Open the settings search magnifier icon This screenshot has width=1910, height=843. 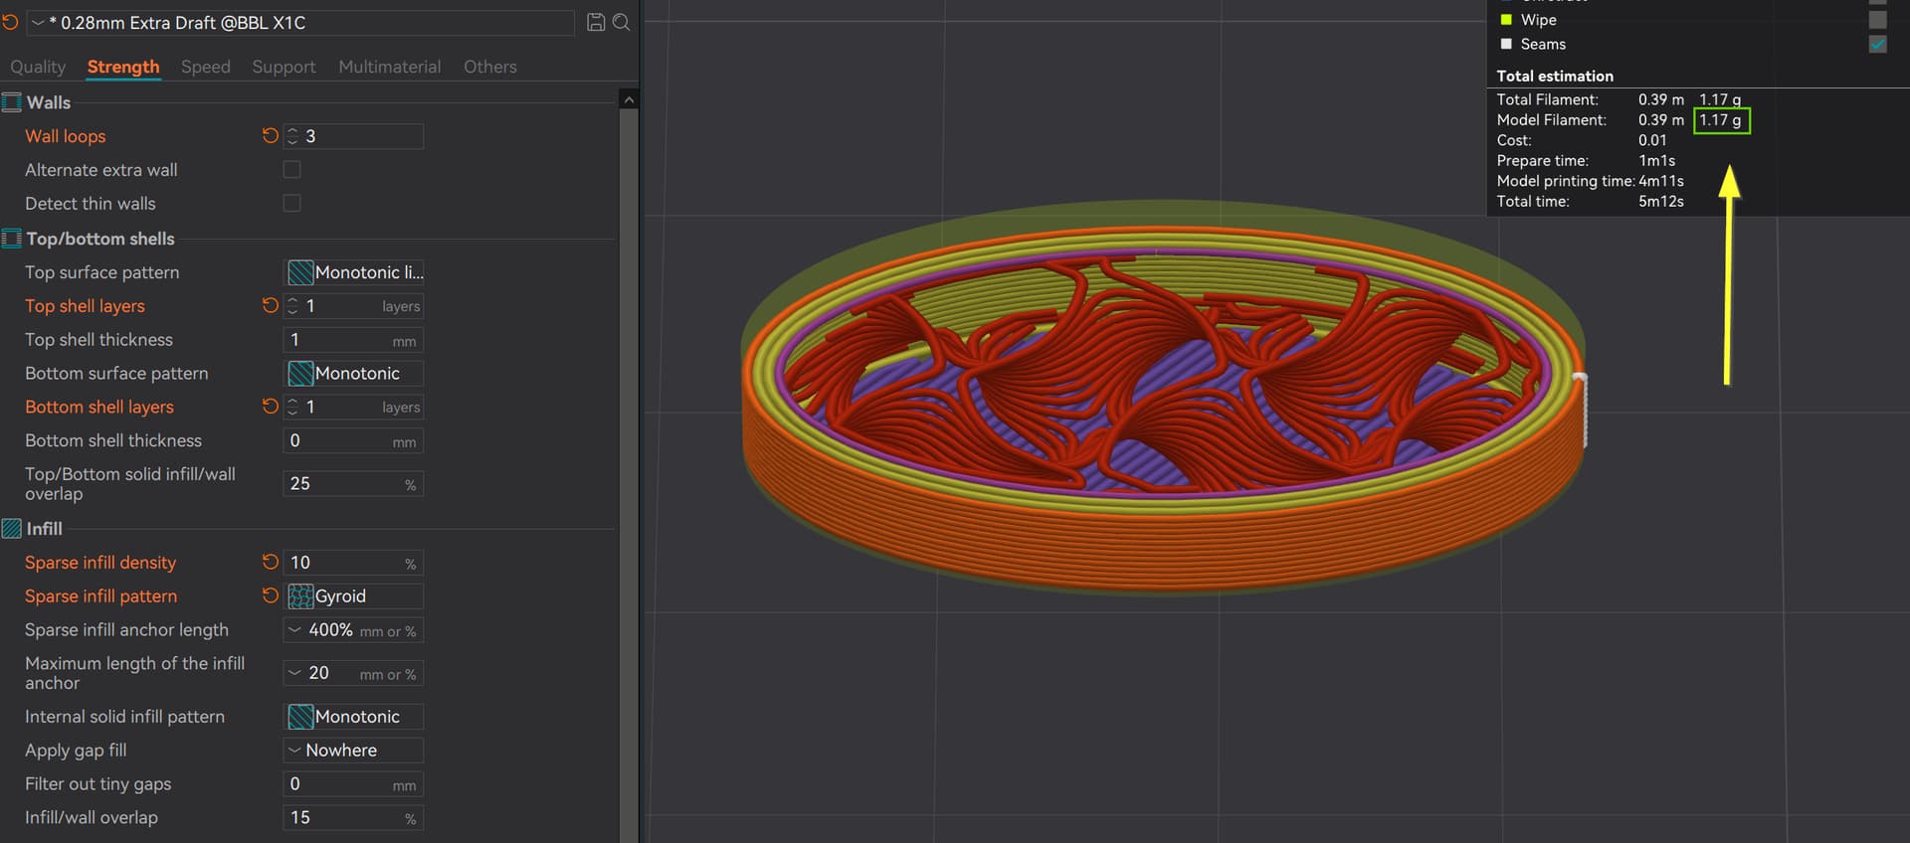click(x=622, y=22)
